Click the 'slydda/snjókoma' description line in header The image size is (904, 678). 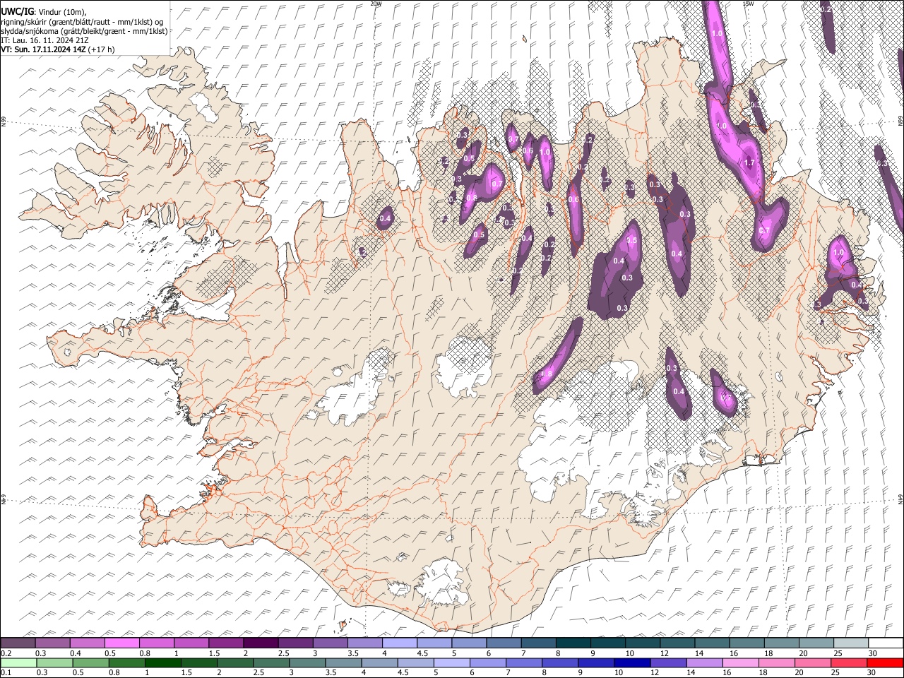(x=85, y=31)
